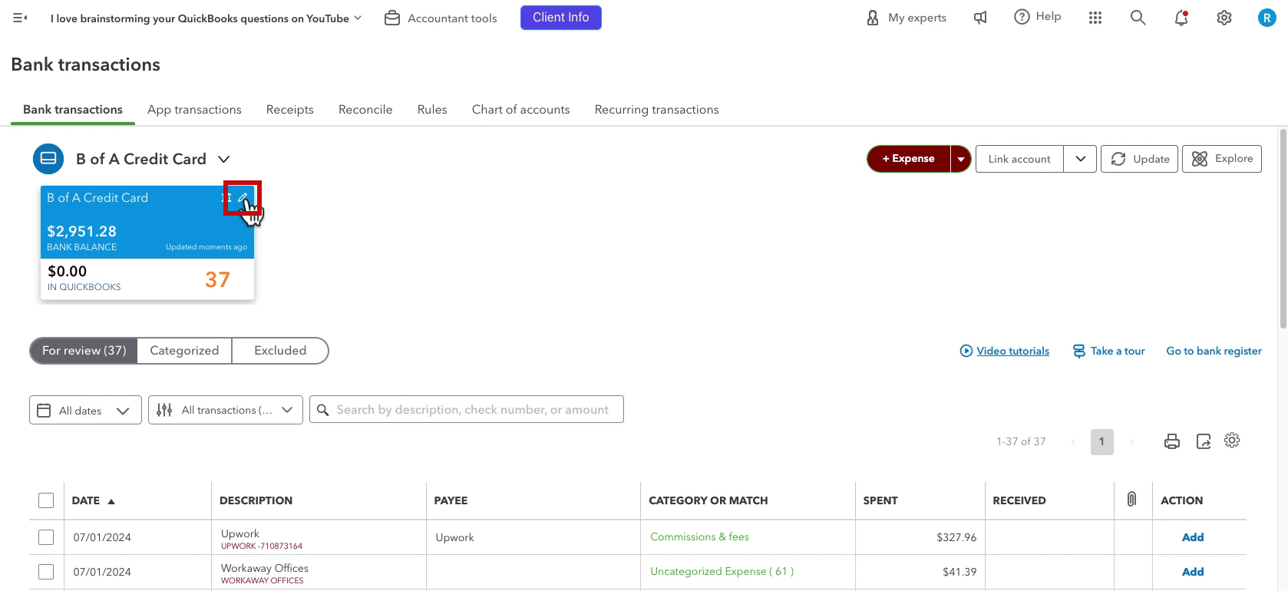This screenshot has height=591, width=1288.
Task: Open the hamburger navigation menu
Action: coord(20,18)
